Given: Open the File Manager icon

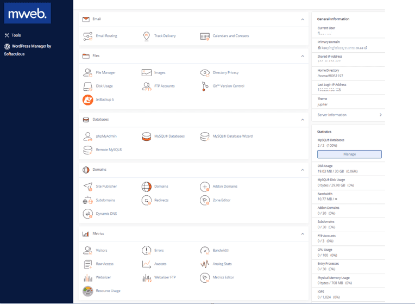Looking at the screenshot, I should tap(87, 73).
